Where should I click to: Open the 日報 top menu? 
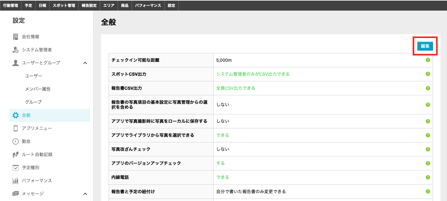(x=42, y=6)
